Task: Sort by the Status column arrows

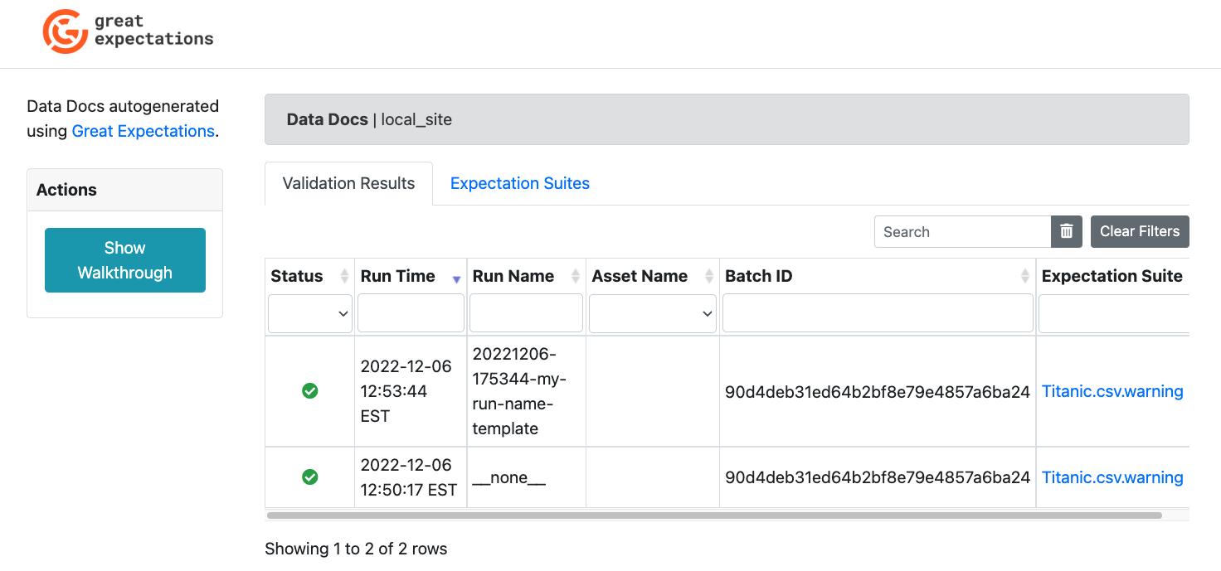Action: (x=344, y=277)
